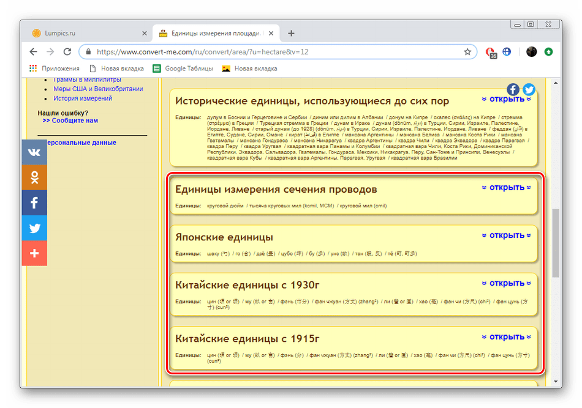
Task: Maximize the browser window
Action: coord(531,24)
